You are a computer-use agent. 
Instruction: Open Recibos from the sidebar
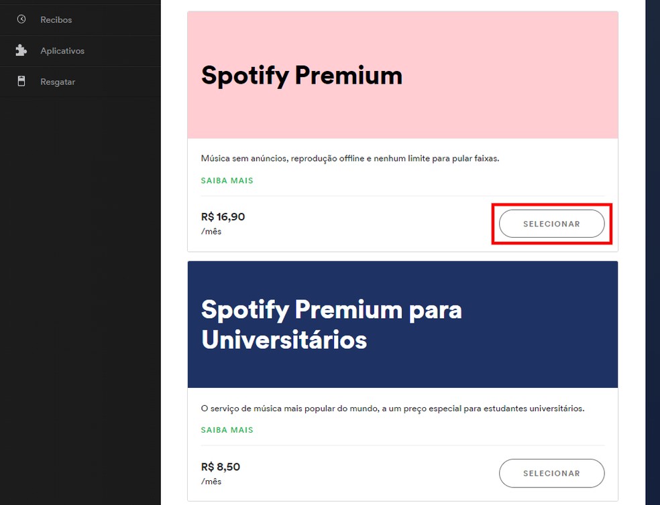point(56,19)
